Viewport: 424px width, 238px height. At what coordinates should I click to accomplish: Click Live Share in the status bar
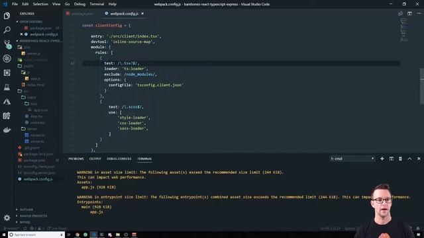tap(58, 229)
